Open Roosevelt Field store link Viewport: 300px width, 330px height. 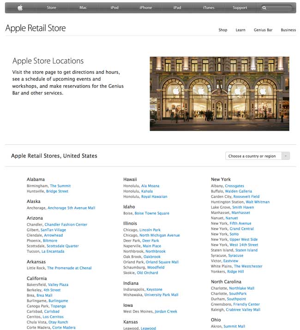tap(246, 196)
